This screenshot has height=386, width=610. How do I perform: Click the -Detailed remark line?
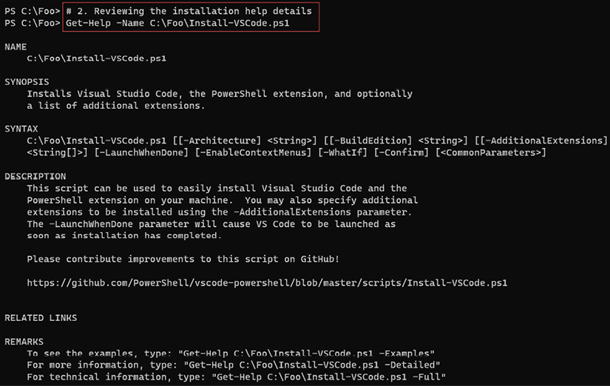click(x=234, y=365)
